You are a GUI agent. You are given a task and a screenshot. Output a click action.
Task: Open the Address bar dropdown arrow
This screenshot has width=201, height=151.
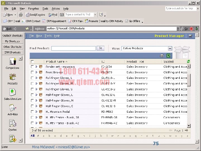178,29
